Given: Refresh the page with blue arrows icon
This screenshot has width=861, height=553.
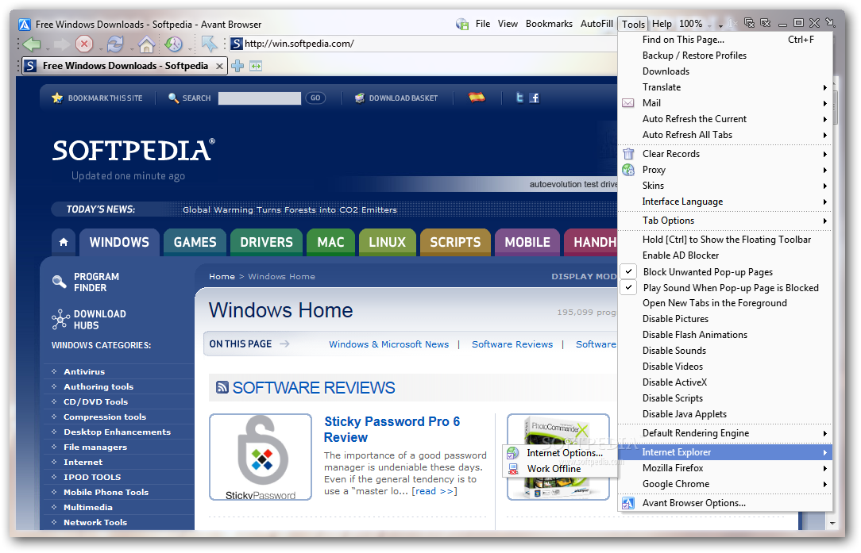Looking at the screenshot, I should 115,44.
